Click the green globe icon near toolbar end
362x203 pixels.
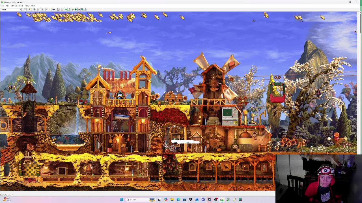pyautogui.click(x=76, y=10)
